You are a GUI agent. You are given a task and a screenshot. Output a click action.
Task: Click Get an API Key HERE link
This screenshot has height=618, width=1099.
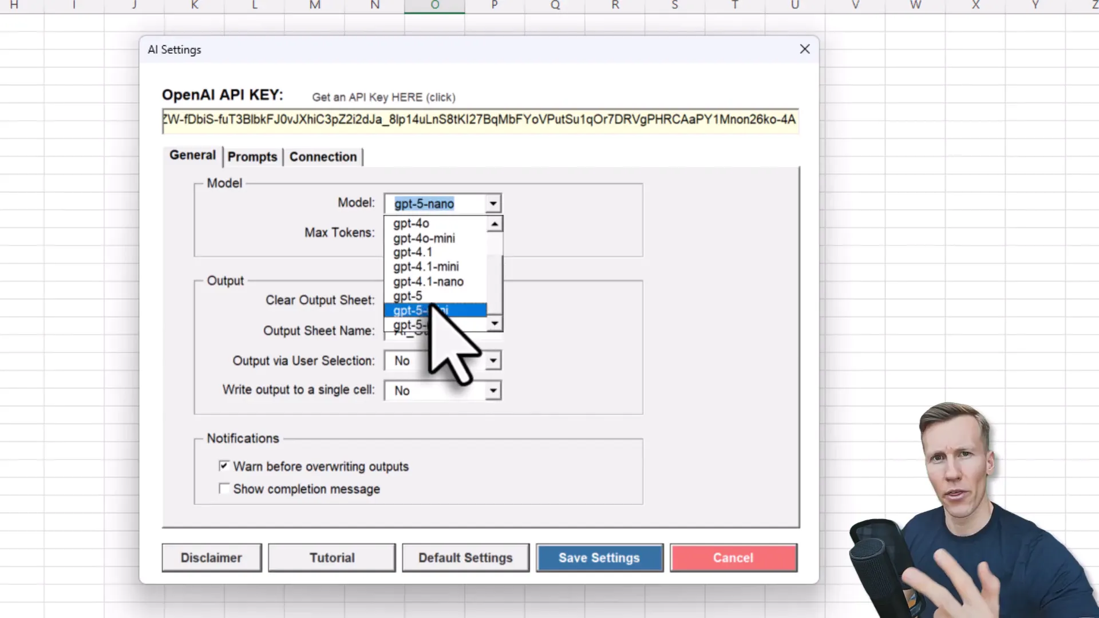(x=384, y=97)
